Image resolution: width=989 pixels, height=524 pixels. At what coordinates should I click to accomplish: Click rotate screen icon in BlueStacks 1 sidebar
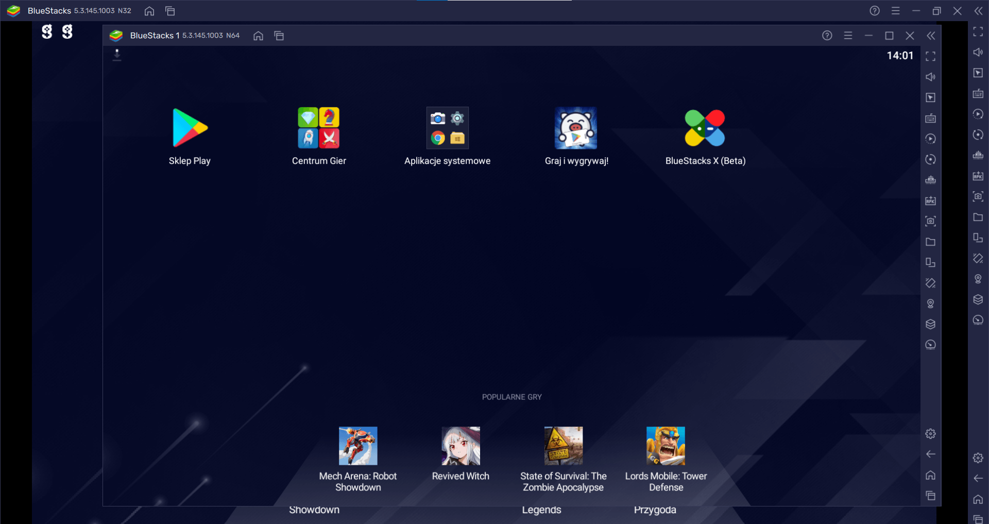pyautogui.click(x=930, y=262)
